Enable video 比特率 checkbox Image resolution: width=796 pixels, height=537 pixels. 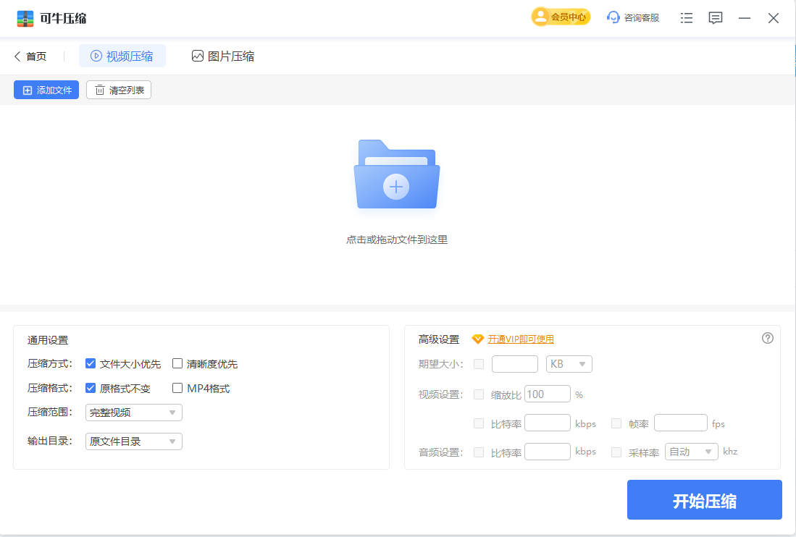click(x=479, y=423)
